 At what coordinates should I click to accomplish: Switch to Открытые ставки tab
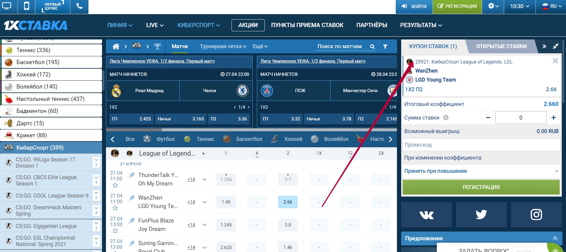pos(501,46)
